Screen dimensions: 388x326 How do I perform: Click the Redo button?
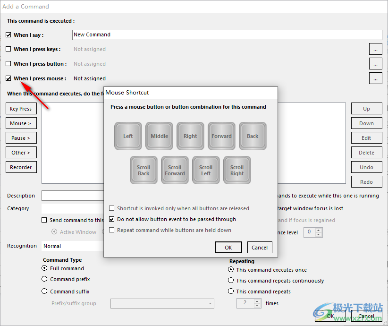(x=366, y=181)
